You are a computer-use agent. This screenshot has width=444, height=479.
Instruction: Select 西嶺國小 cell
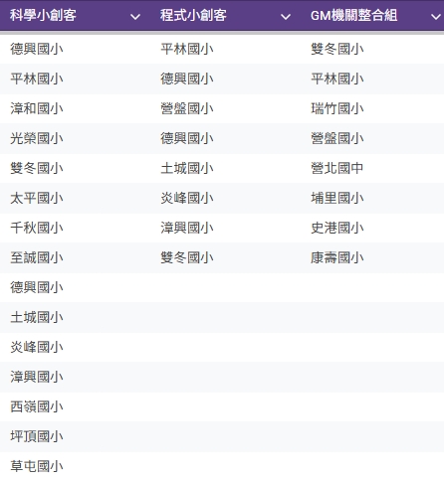(37, 406)
